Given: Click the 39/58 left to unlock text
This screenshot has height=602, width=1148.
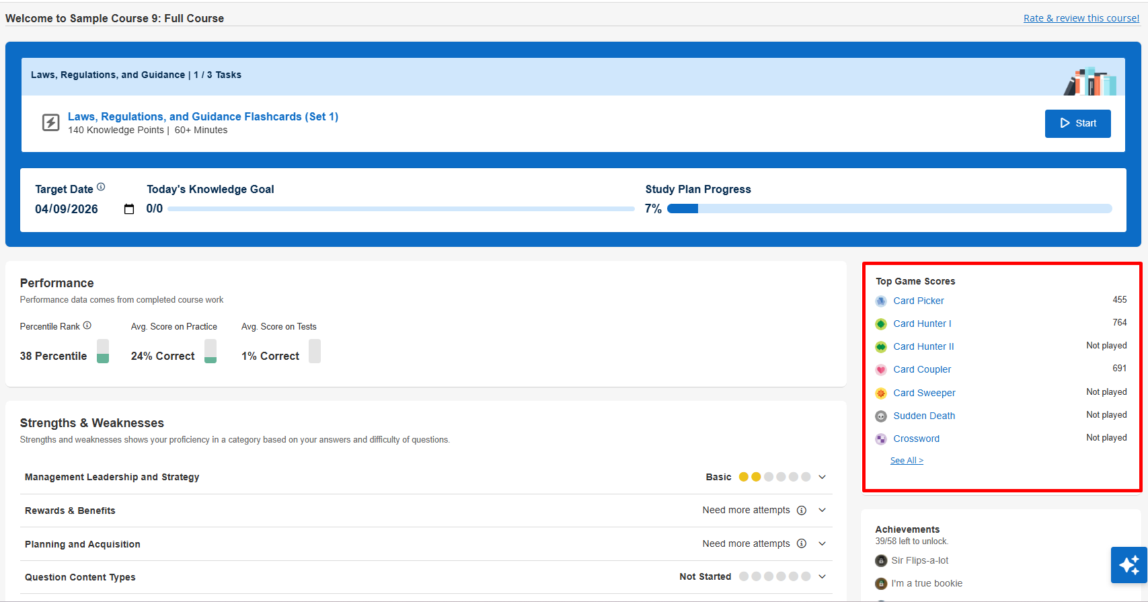Looking at the screenshot, I should [x=912, y=541].
